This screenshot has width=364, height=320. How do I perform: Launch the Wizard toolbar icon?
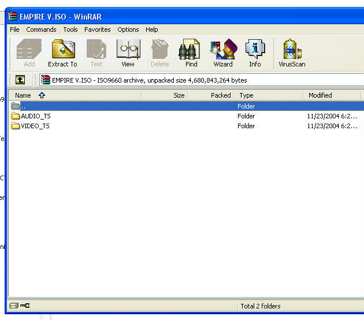[224, 49]
